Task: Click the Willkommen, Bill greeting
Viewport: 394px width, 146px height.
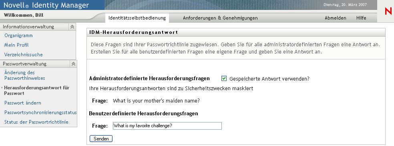Action: (24, 15)
